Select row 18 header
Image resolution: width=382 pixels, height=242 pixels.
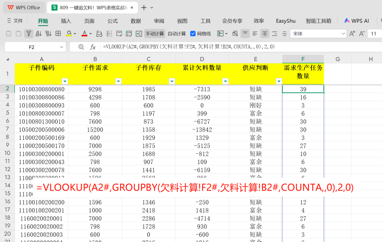tap(7, 218)
